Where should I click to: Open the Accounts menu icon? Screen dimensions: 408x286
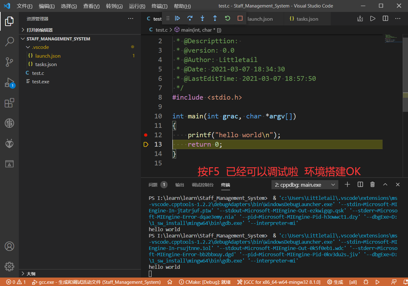point(9,246)
